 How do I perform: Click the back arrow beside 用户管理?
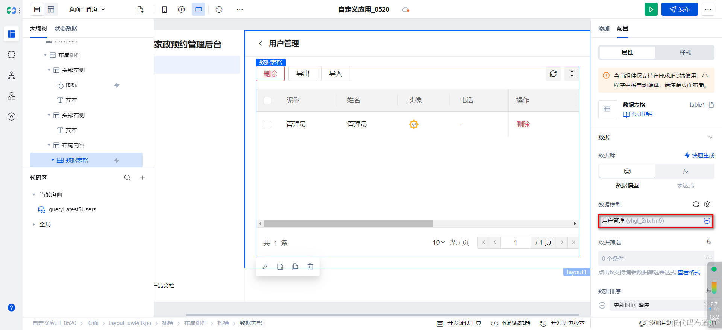(260, 44)
